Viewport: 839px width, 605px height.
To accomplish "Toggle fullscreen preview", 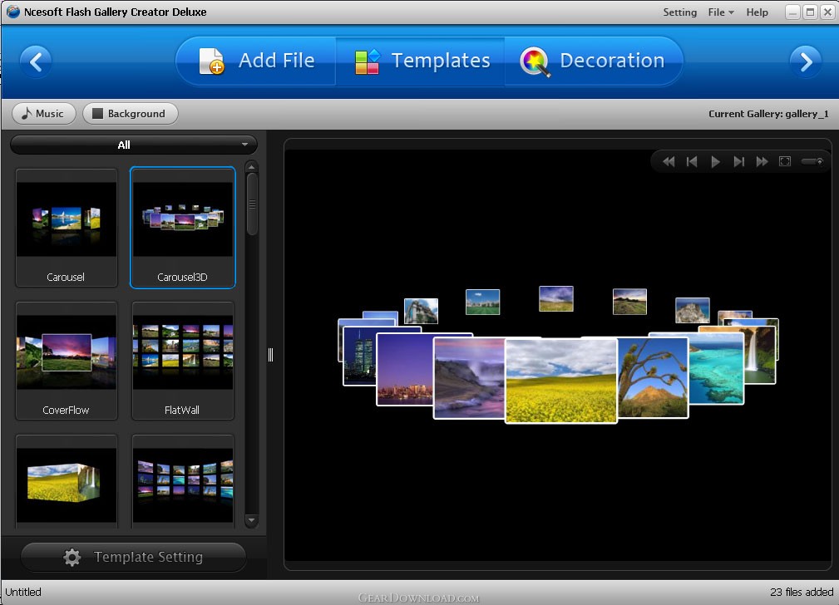I will [x=785, y=161].
